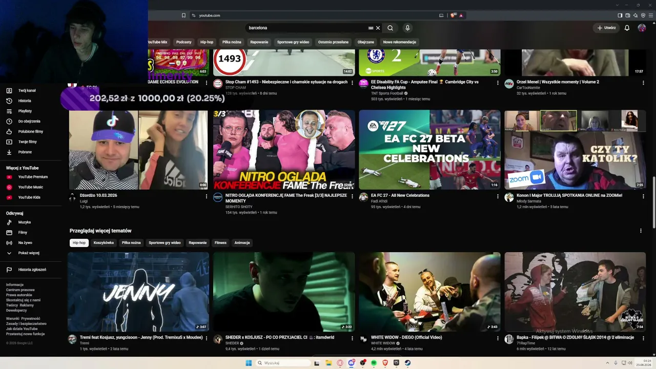Screen dimensions: 656x369
Task: Open the Do obejrzenia watch-later icon
Action: point(9,121)
